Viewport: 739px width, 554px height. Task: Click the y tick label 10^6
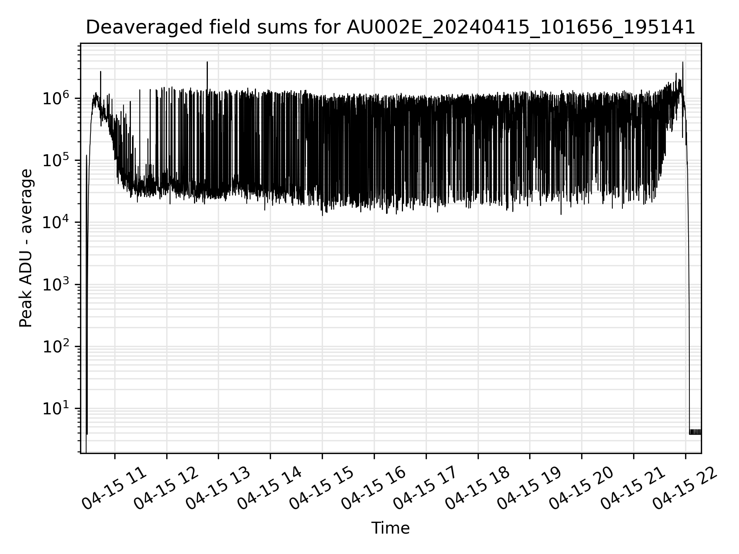click(55, 97)
